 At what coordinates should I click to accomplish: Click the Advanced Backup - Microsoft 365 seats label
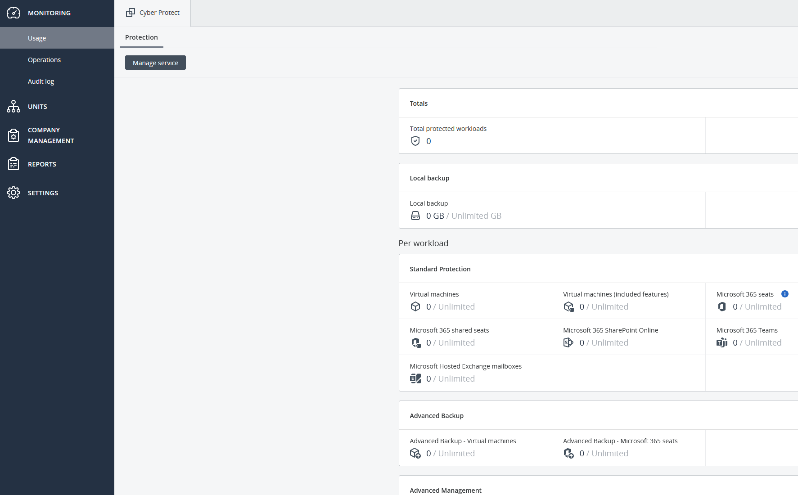(620, 441)
